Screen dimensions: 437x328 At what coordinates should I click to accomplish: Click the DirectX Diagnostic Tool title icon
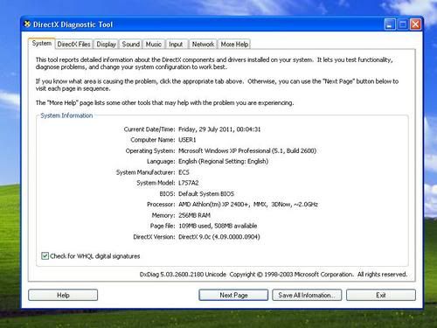click(x=27, y=24)
